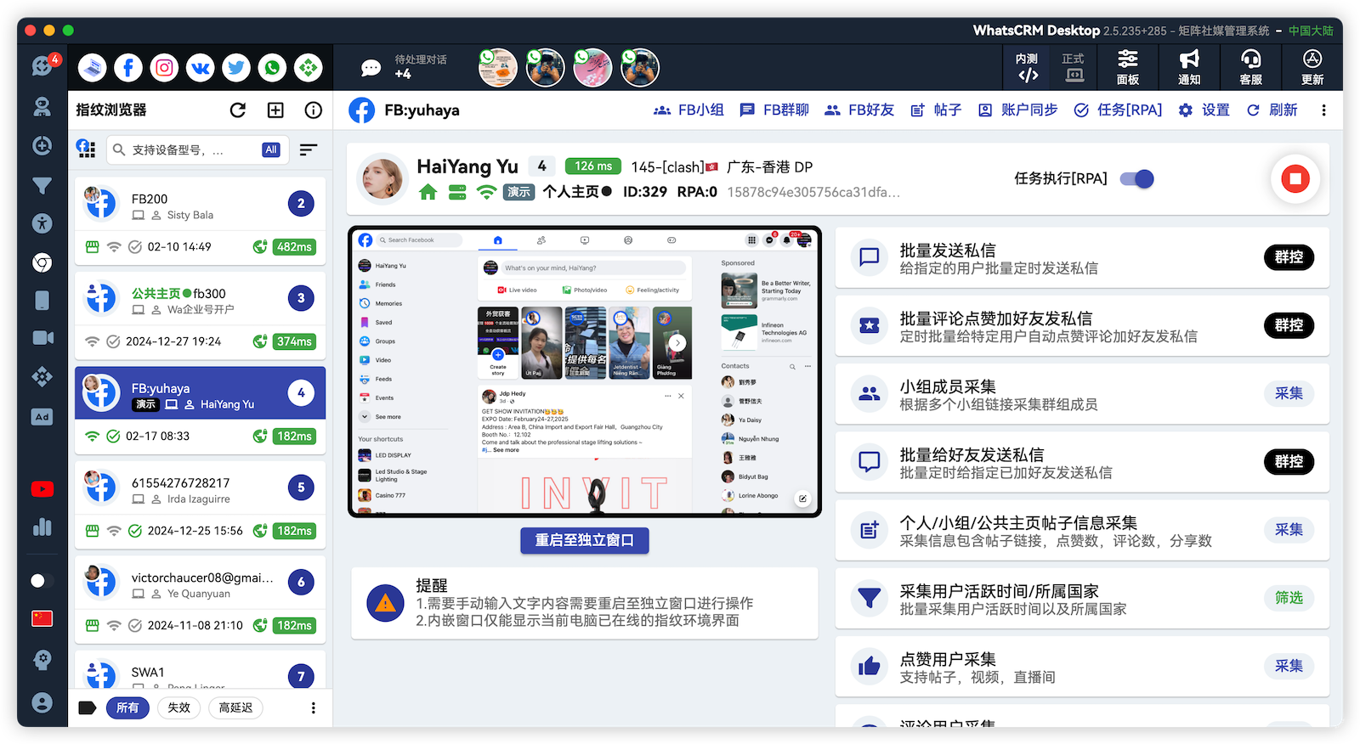
Task: Click 群控 button for 批量发送私信
Action: pyautogui.click(x=1289, y=257)
